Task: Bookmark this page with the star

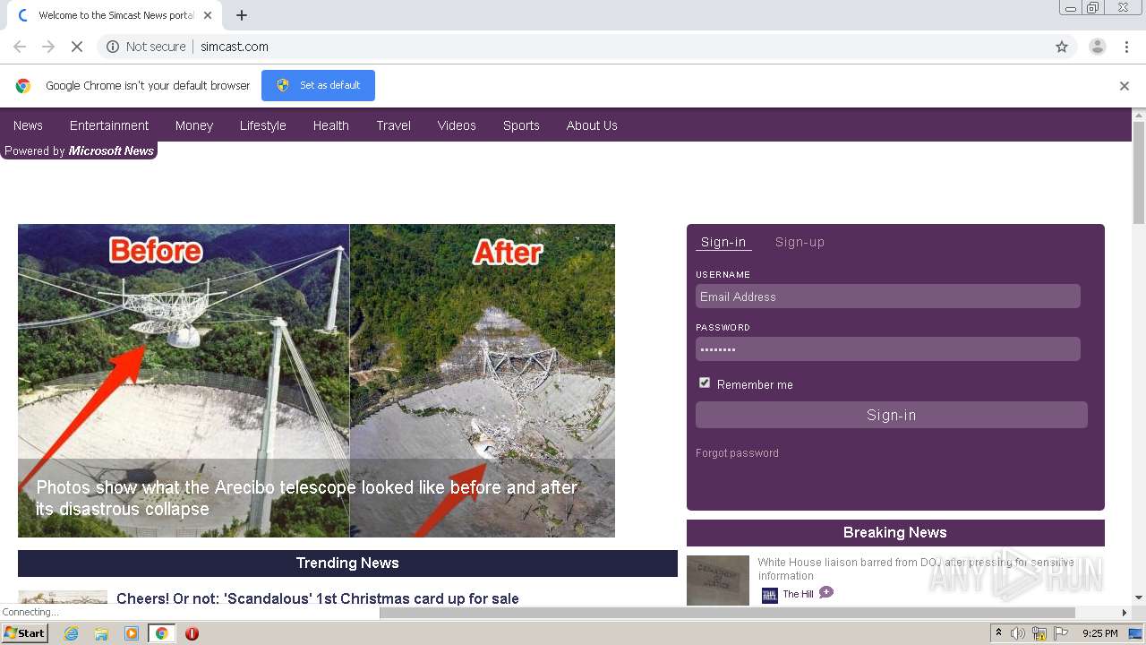Action: point(1062,47)
